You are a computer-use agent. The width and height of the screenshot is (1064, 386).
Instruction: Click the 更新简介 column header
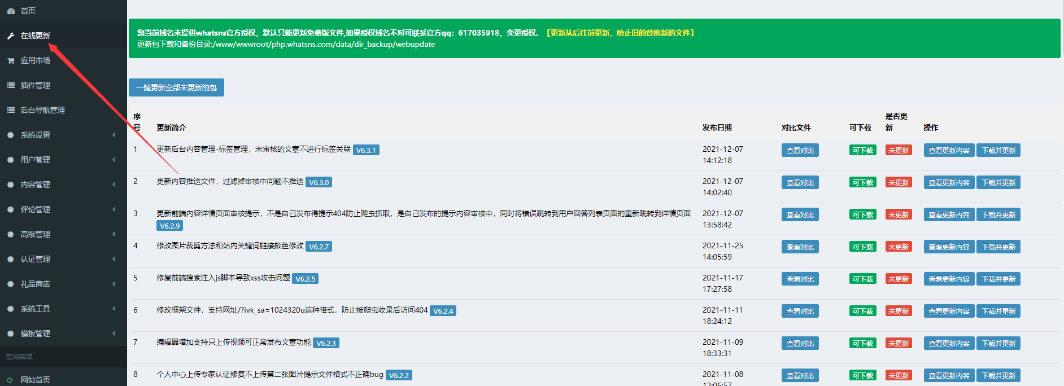(x=171, y=128)
